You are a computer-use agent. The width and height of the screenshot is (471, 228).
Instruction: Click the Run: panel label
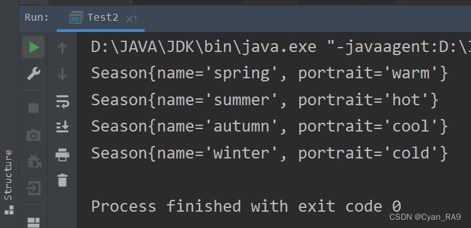(36, 18)
